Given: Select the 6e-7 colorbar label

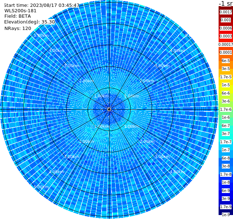Looking at the screenshot, I should 226,126.
